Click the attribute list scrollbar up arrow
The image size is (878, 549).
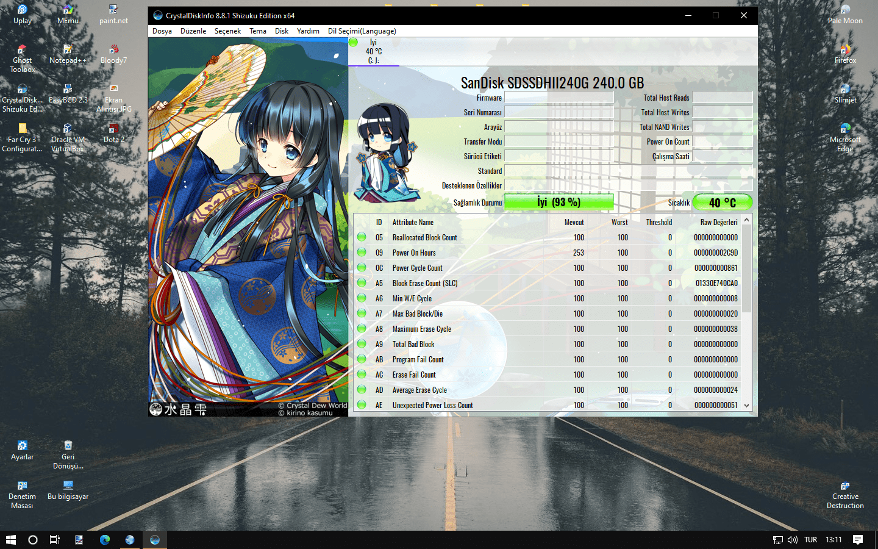[x=747, y=220]
